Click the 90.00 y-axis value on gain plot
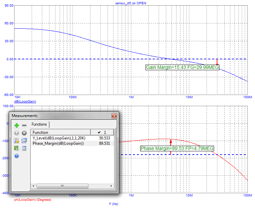Screen dimensions: 255x208 (x=9, y=5)
